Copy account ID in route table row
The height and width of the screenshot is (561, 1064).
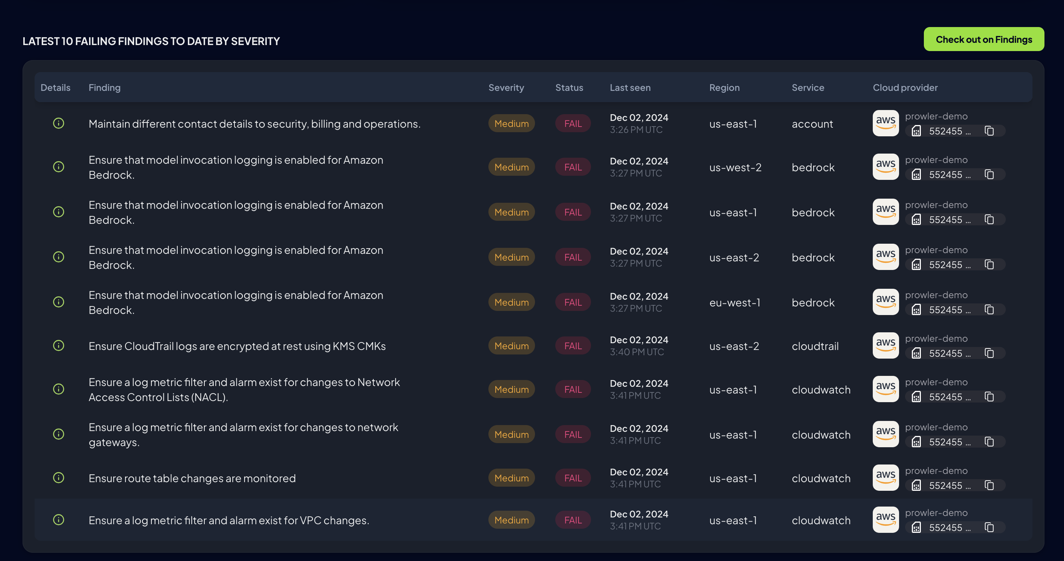coord(989,486)
